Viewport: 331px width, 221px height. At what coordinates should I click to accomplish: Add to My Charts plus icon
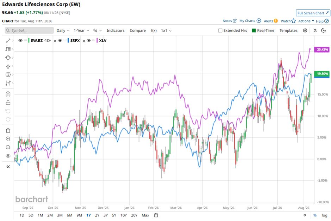259,21
